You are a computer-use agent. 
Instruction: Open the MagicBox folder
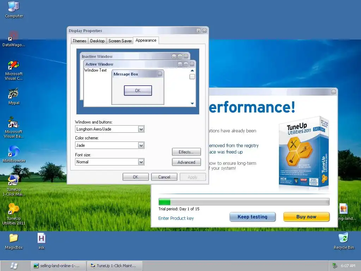[x=14, y=241]
